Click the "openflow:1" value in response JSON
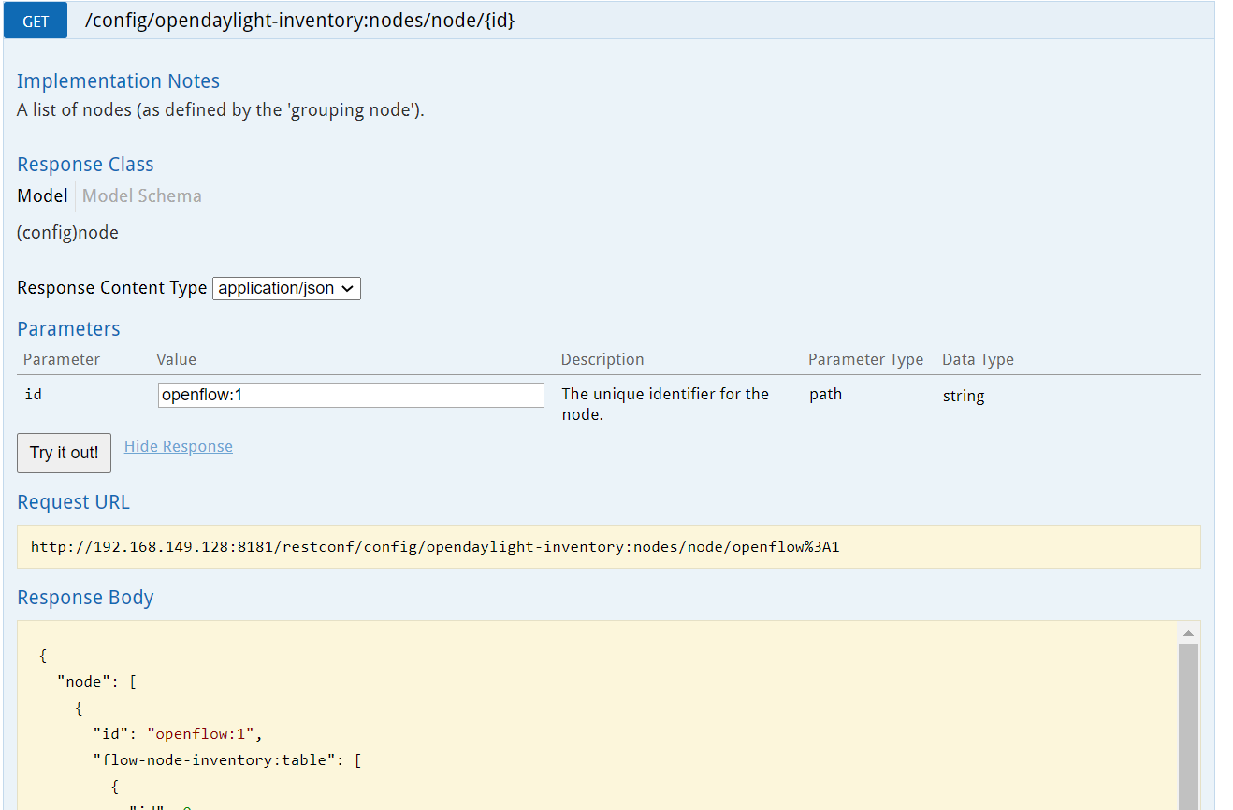 198,733
